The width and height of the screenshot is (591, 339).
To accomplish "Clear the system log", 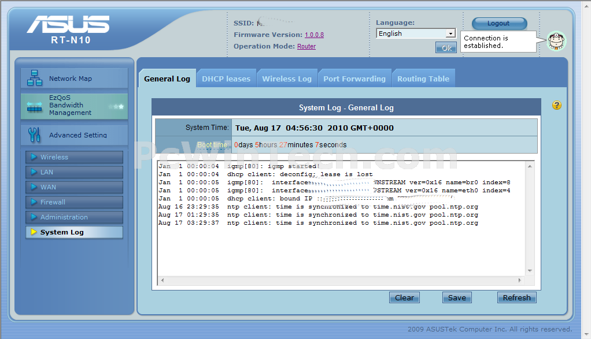I will click(x=404, y=297).
